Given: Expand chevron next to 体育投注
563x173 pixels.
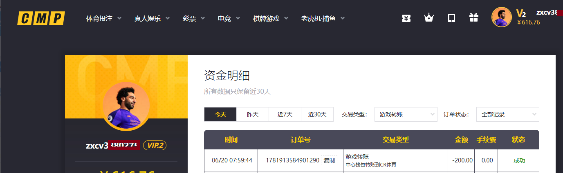Looking at the screenshot, I should click(x=119, y=18).
